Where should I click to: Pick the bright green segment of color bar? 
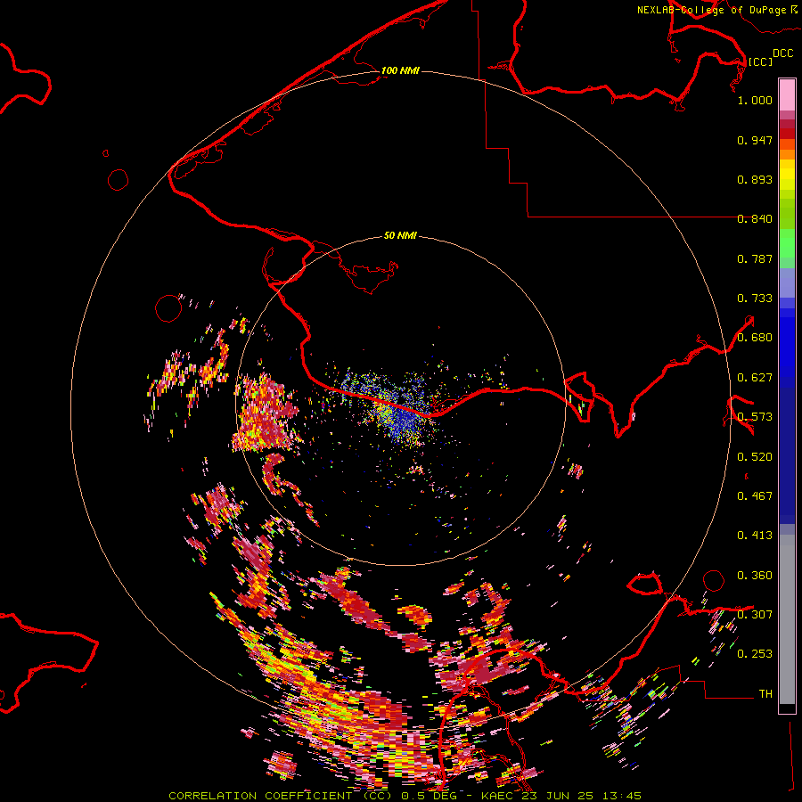[787, 243]
